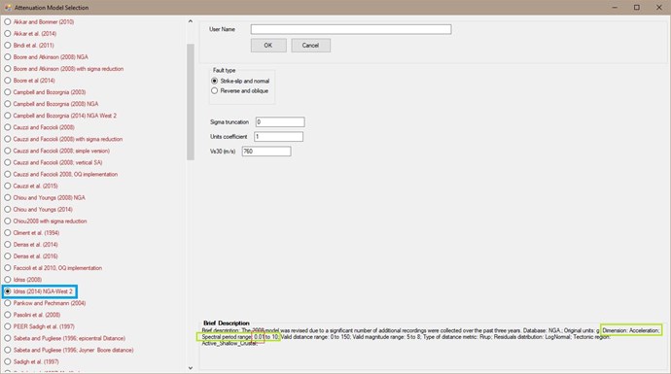Click the model list scroll down arrow
This screenshot has height=374, width=671.
pos(191,368)
